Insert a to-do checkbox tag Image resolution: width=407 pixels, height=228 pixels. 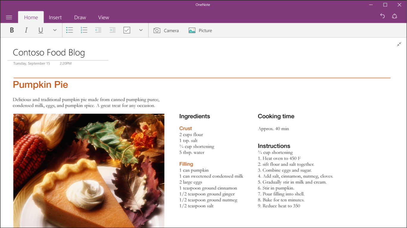[127, 30]
